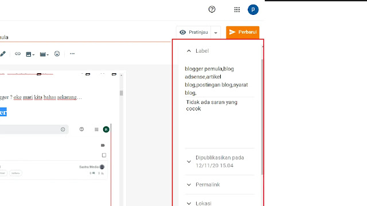Click the post title field
This screenshot has height=206, width=367.
coord(85,37)
